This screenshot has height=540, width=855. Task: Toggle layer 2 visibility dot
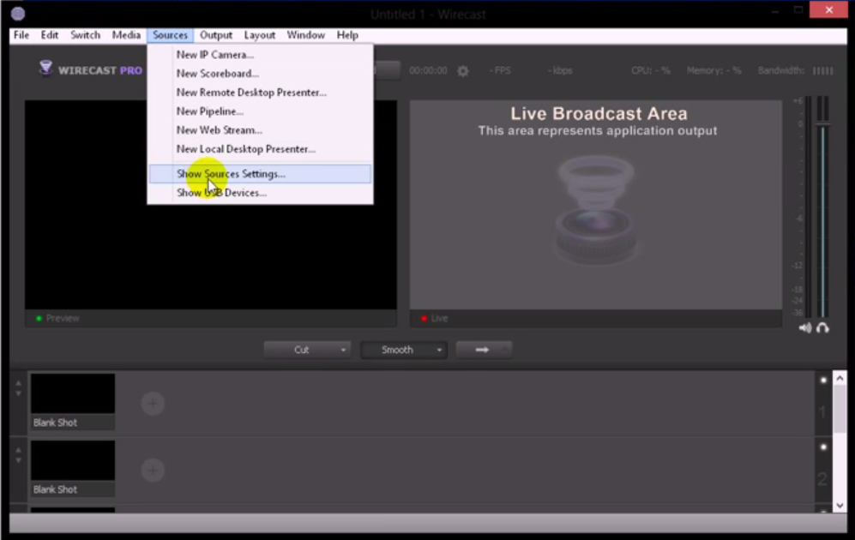click(x=823, y=447)
